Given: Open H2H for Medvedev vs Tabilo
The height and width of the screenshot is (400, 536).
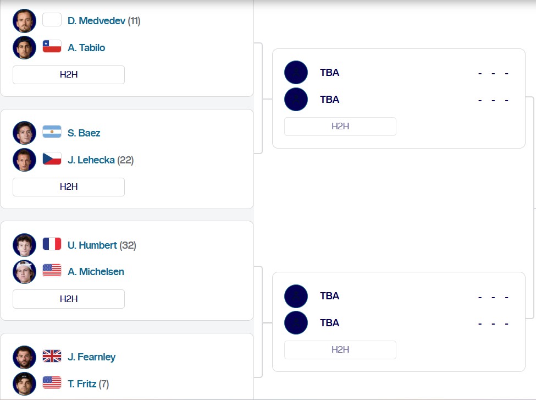Looking at the screenshot, I should click(x=69, y=75).
